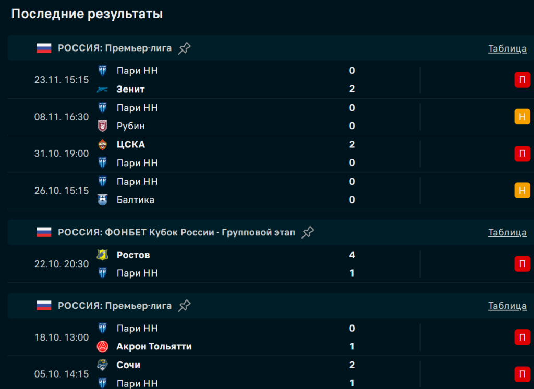Click the Russian flag in Кубок России header

(44, 232)
